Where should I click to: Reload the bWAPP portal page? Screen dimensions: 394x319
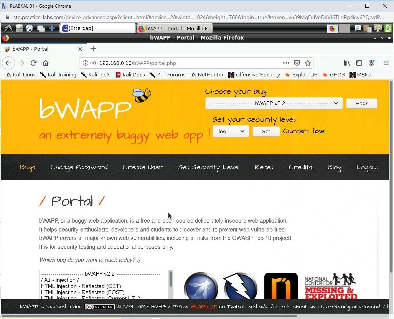point(34,63)
